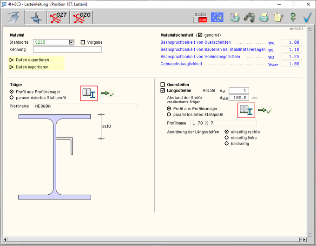Select einseitig links radio option
Image resolution: width=316 pixels, height=246 pixels.
[227, 138]
